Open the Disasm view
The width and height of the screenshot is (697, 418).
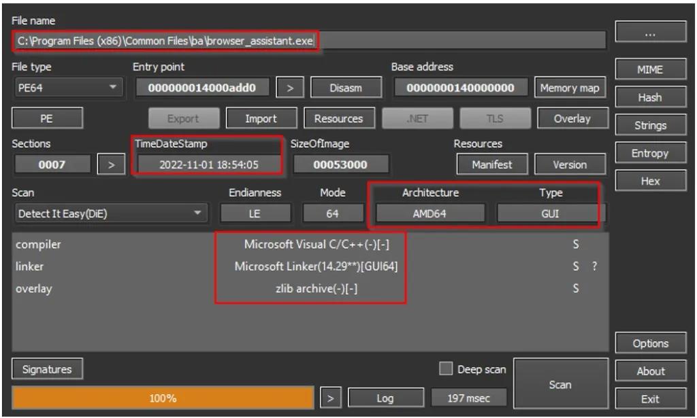346,88
